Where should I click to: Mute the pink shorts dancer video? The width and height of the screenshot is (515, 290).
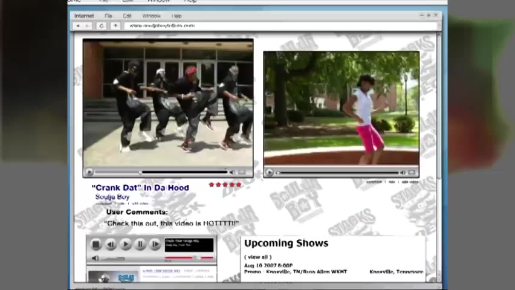(403, 172)
